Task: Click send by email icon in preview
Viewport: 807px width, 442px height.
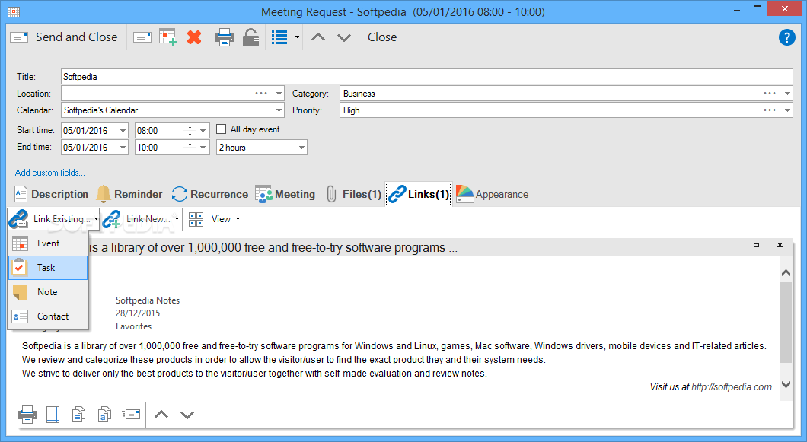Action: (x=131, y=414)
